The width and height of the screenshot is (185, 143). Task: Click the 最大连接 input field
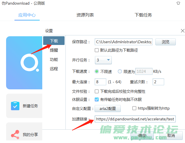pos(101,82)
